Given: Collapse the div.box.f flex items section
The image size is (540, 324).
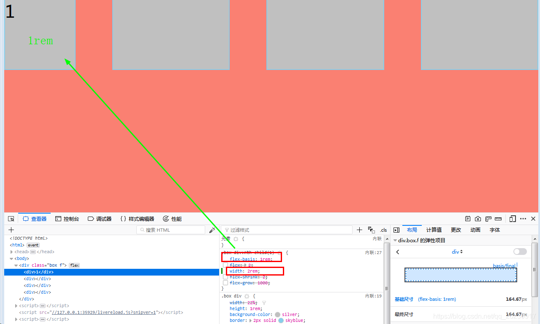Looking at the screenshot, I should coord(395,241).
